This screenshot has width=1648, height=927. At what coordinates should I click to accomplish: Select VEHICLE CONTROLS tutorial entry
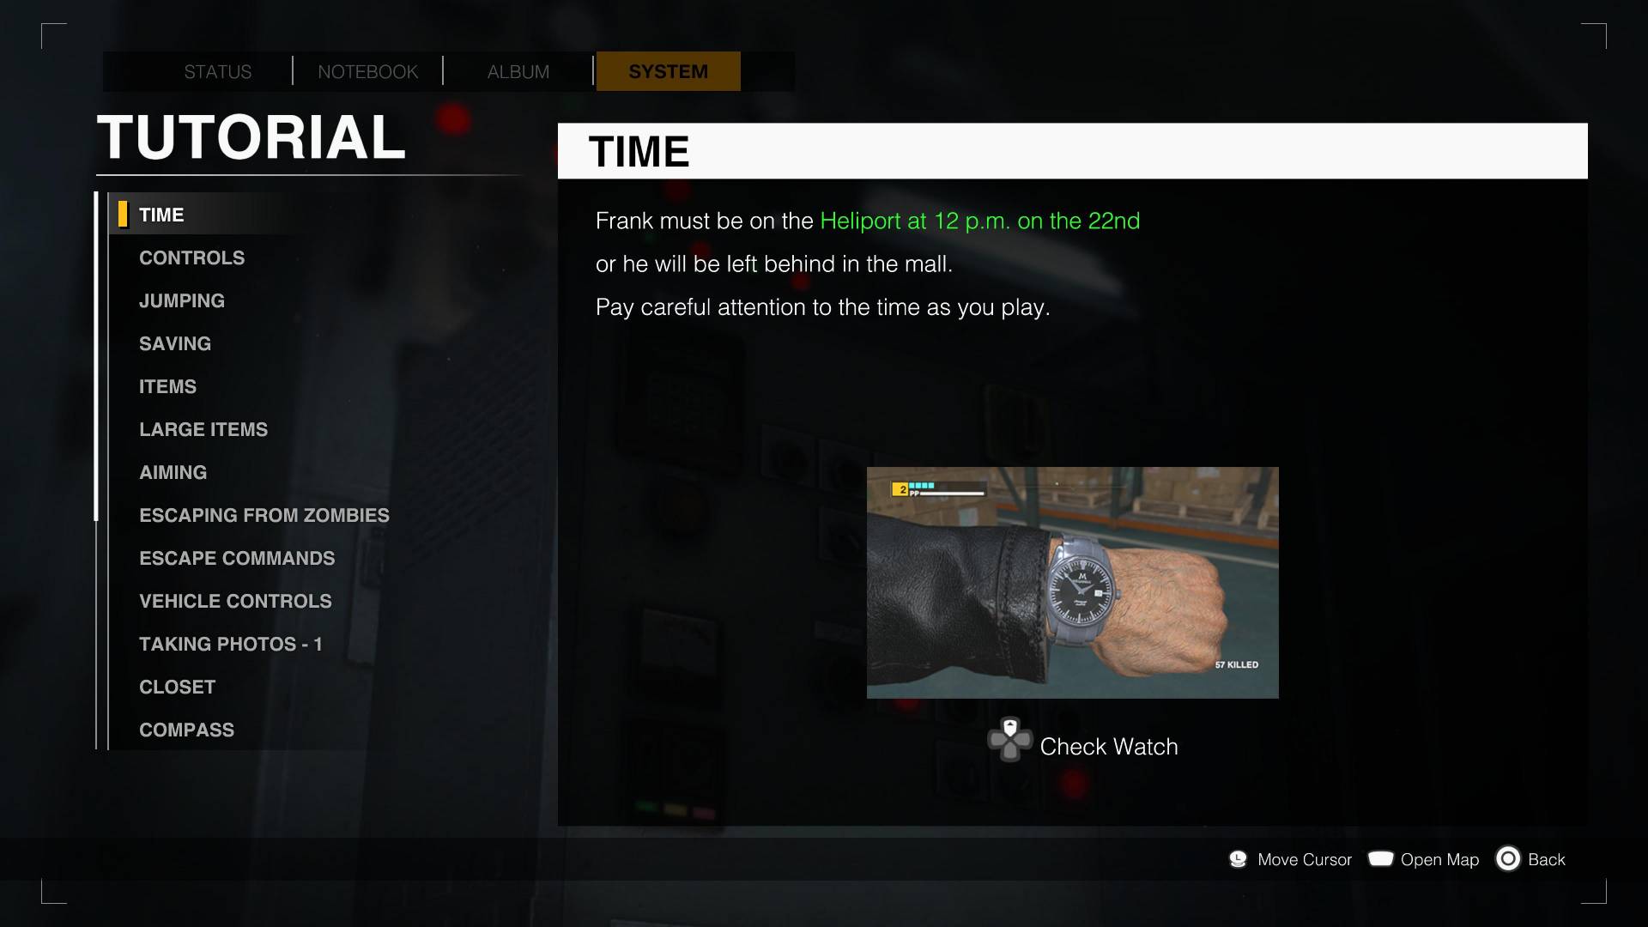click(x=234, y=600)
